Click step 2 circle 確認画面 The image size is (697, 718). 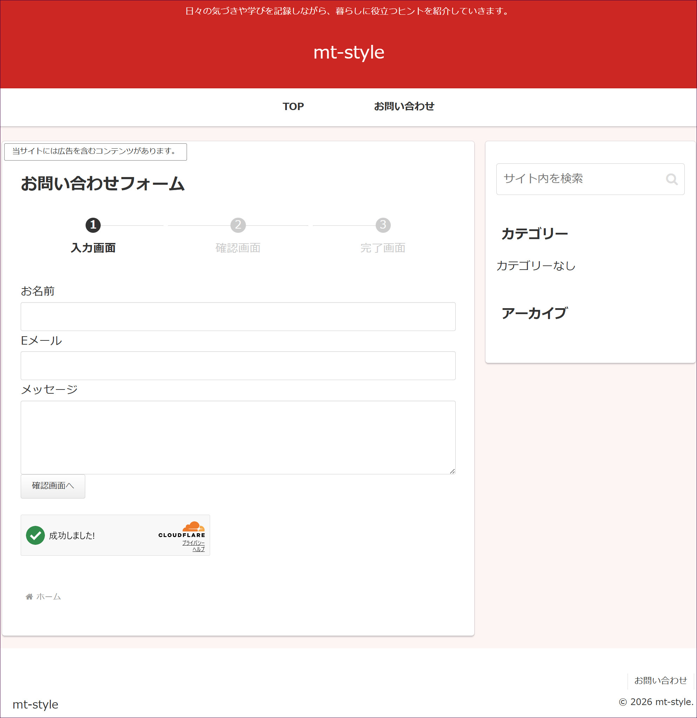[x=238, y=225]
